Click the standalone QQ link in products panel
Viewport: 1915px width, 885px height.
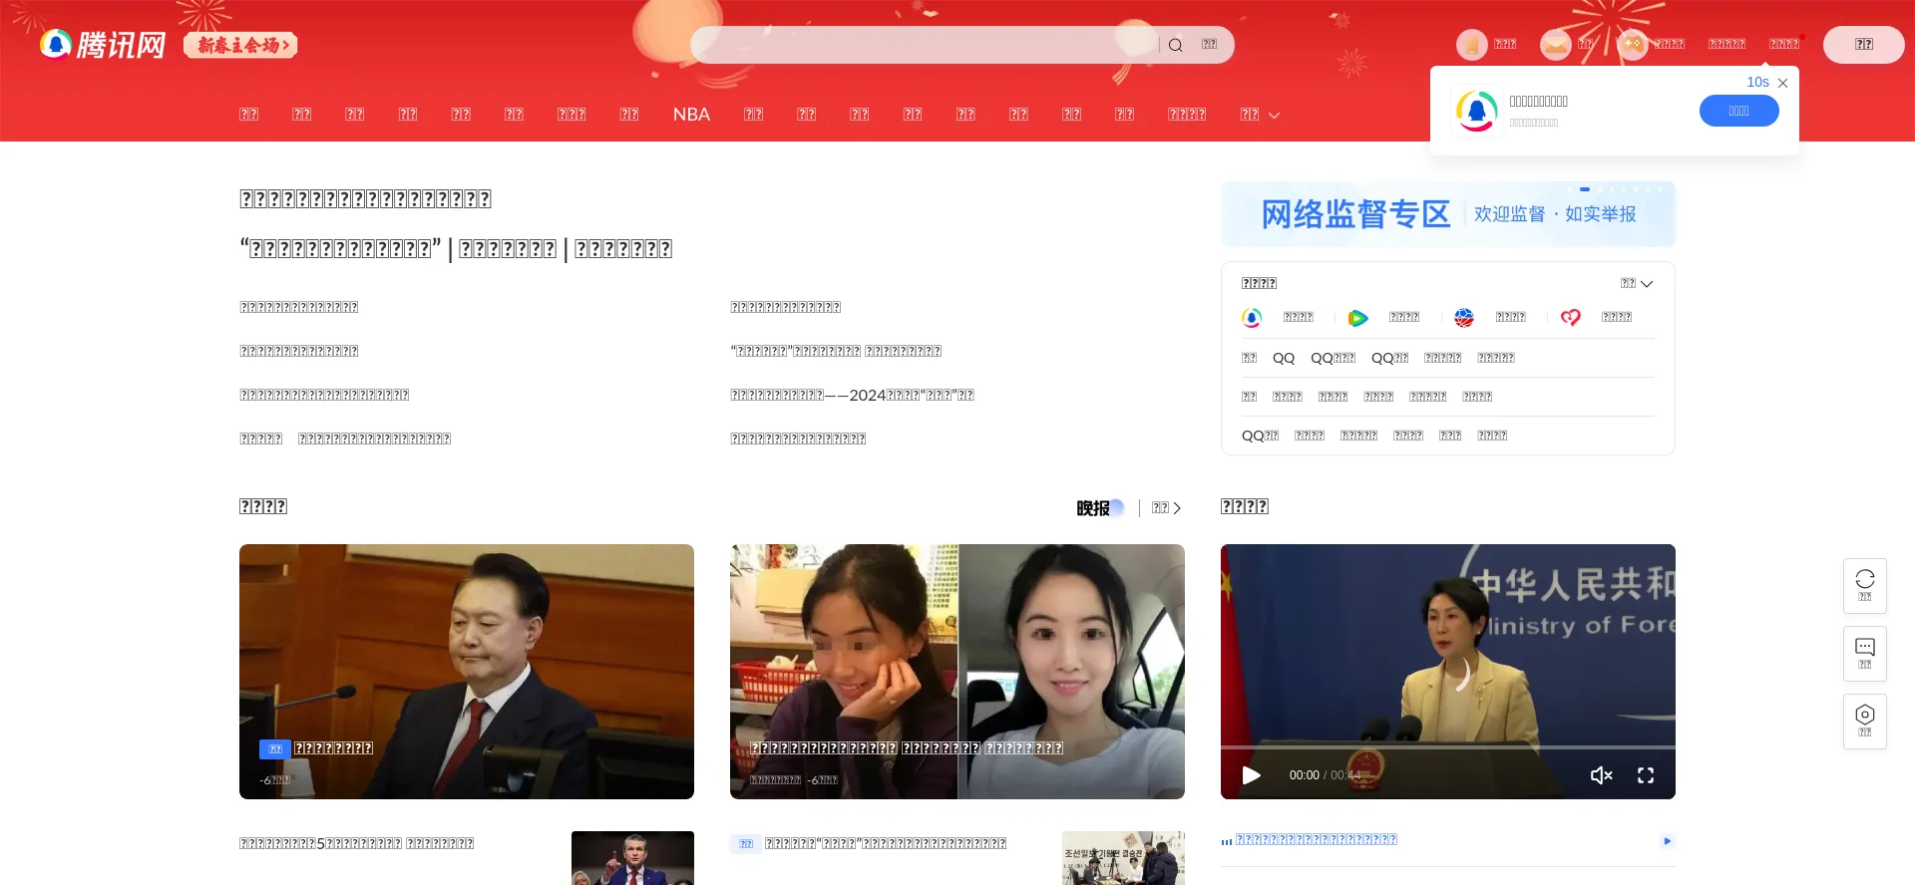1284,358
